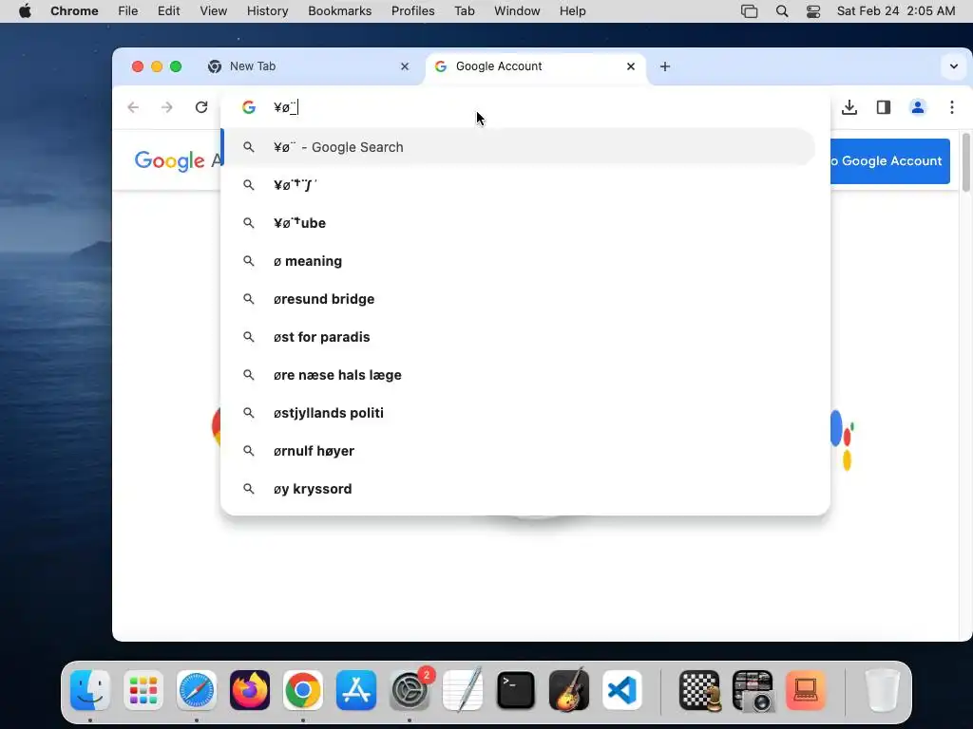Open the Edit menu
Image resolution: width=973 pixels, height=729 pixels.
[x=169, y=11]
